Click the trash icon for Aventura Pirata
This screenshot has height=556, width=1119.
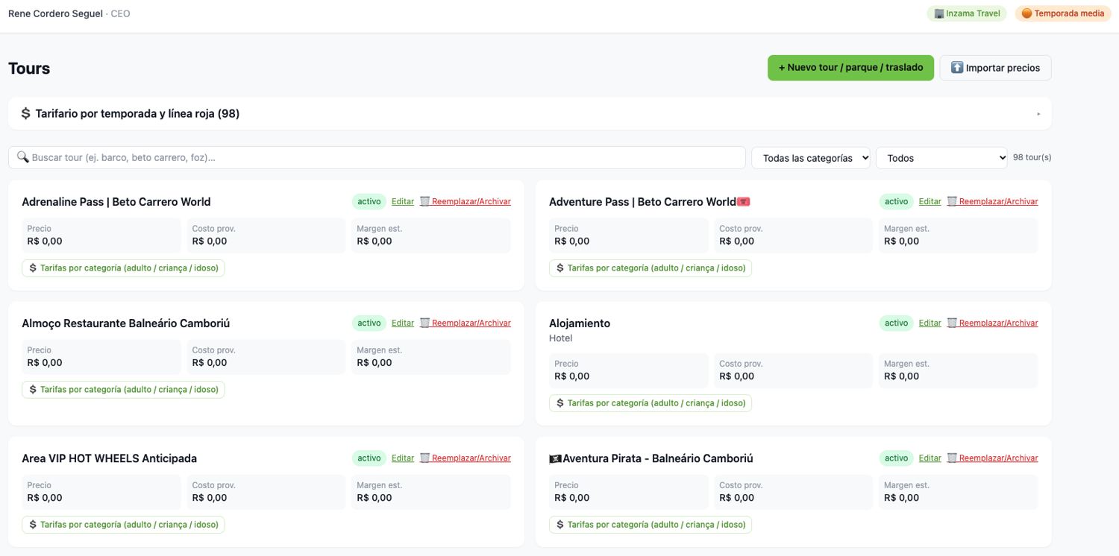coord(952,458)
